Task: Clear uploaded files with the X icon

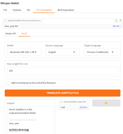Action: 120,20
